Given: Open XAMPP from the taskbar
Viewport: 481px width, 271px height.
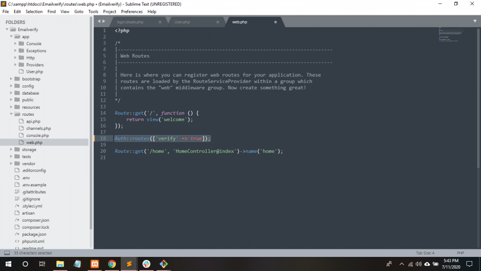Looking at the screenshot, I should pyautogui.click(x=94, y=264).
